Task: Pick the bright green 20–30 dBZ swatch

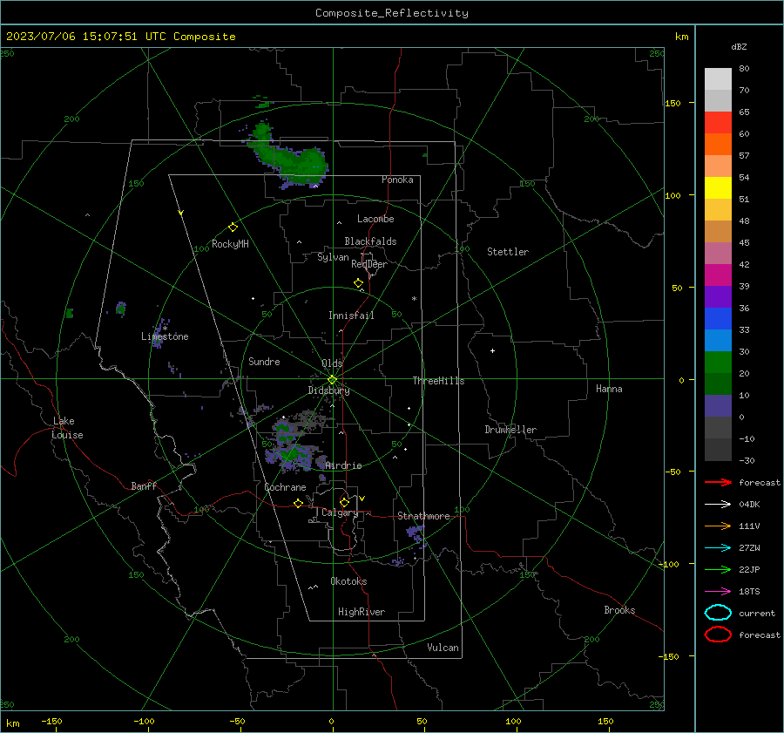Action: pyautogui.click(x=718, y=363)
